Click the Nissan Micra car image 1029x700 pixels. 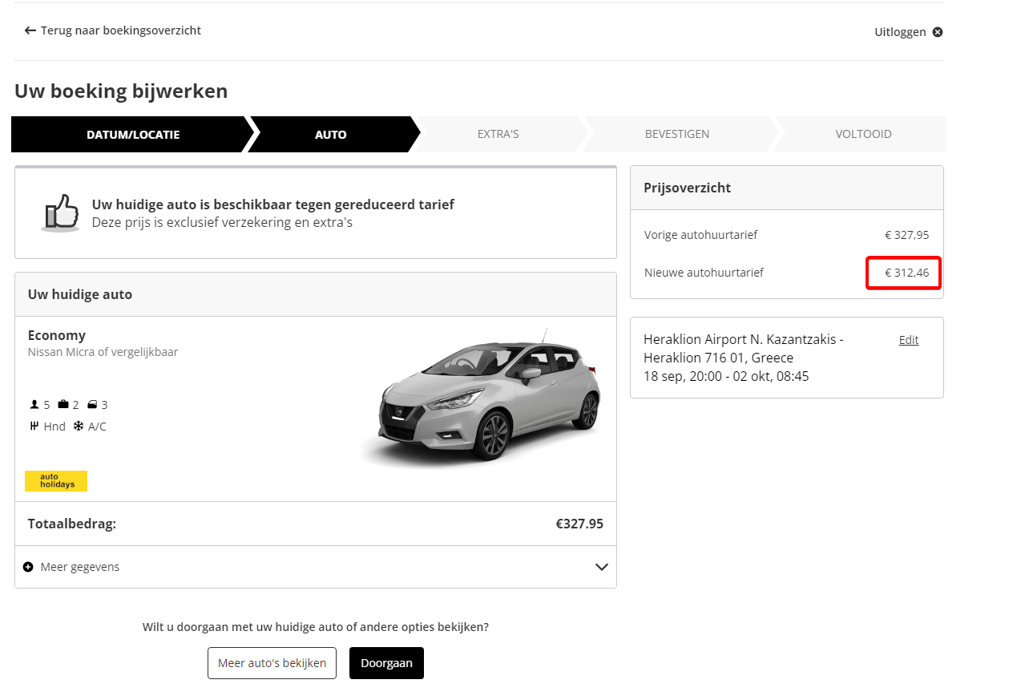(x=481, y=397)
